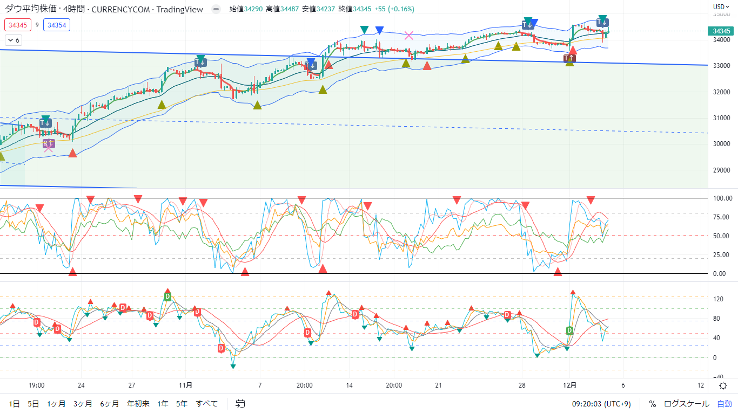Click the pink X marker at the top of the chart

pos(409,36)
